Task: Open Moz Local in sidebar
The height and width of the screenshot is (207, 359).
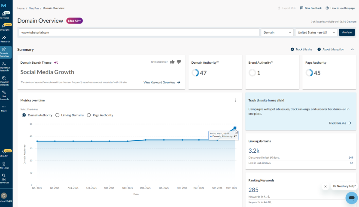Action: [x=5, y=165]
